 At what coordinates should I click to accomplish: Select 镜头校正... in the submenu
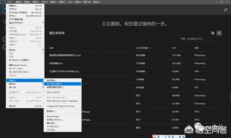click(x=62, y=123)
